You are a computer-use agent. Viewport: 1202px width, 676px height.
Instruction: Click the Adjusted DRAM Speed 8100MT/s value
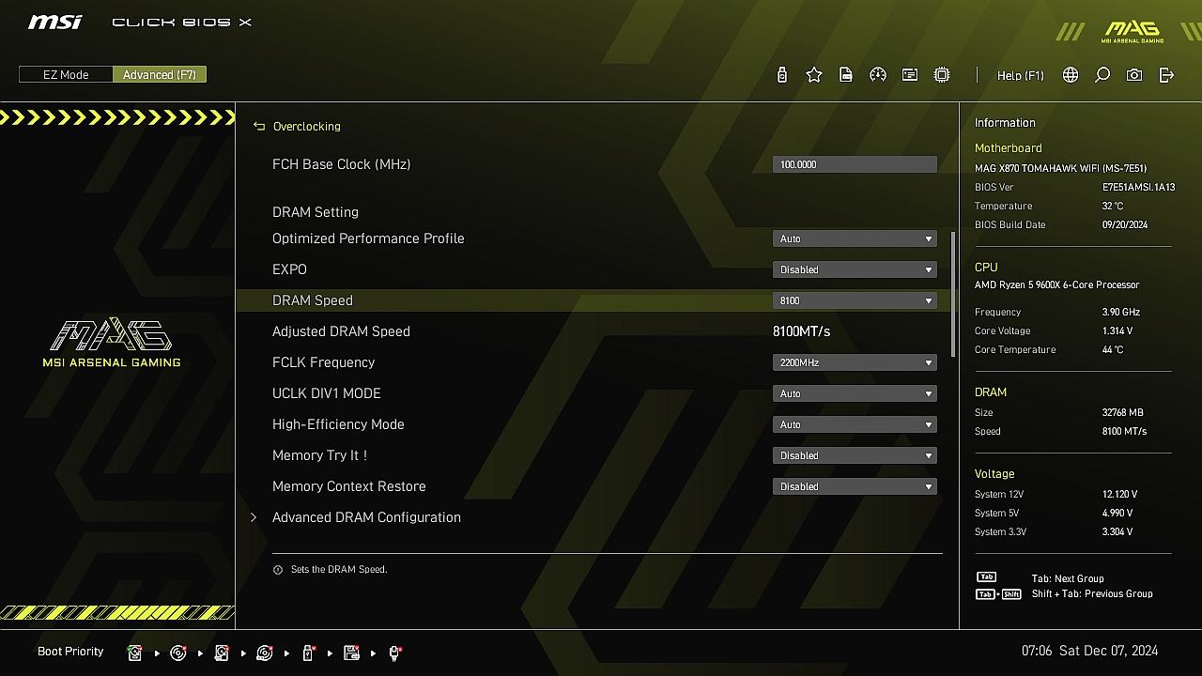pos(801,331)
